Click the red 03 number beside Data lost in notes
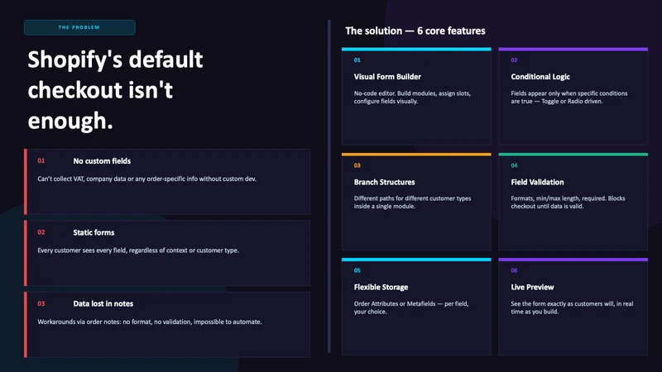This screenshot has height=372, width=662. click(41, 303)
